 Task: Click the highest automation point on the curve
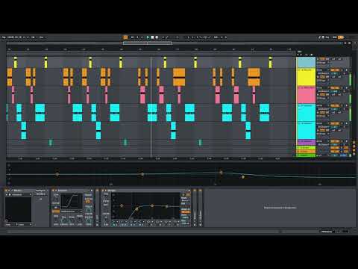[221, 172]
